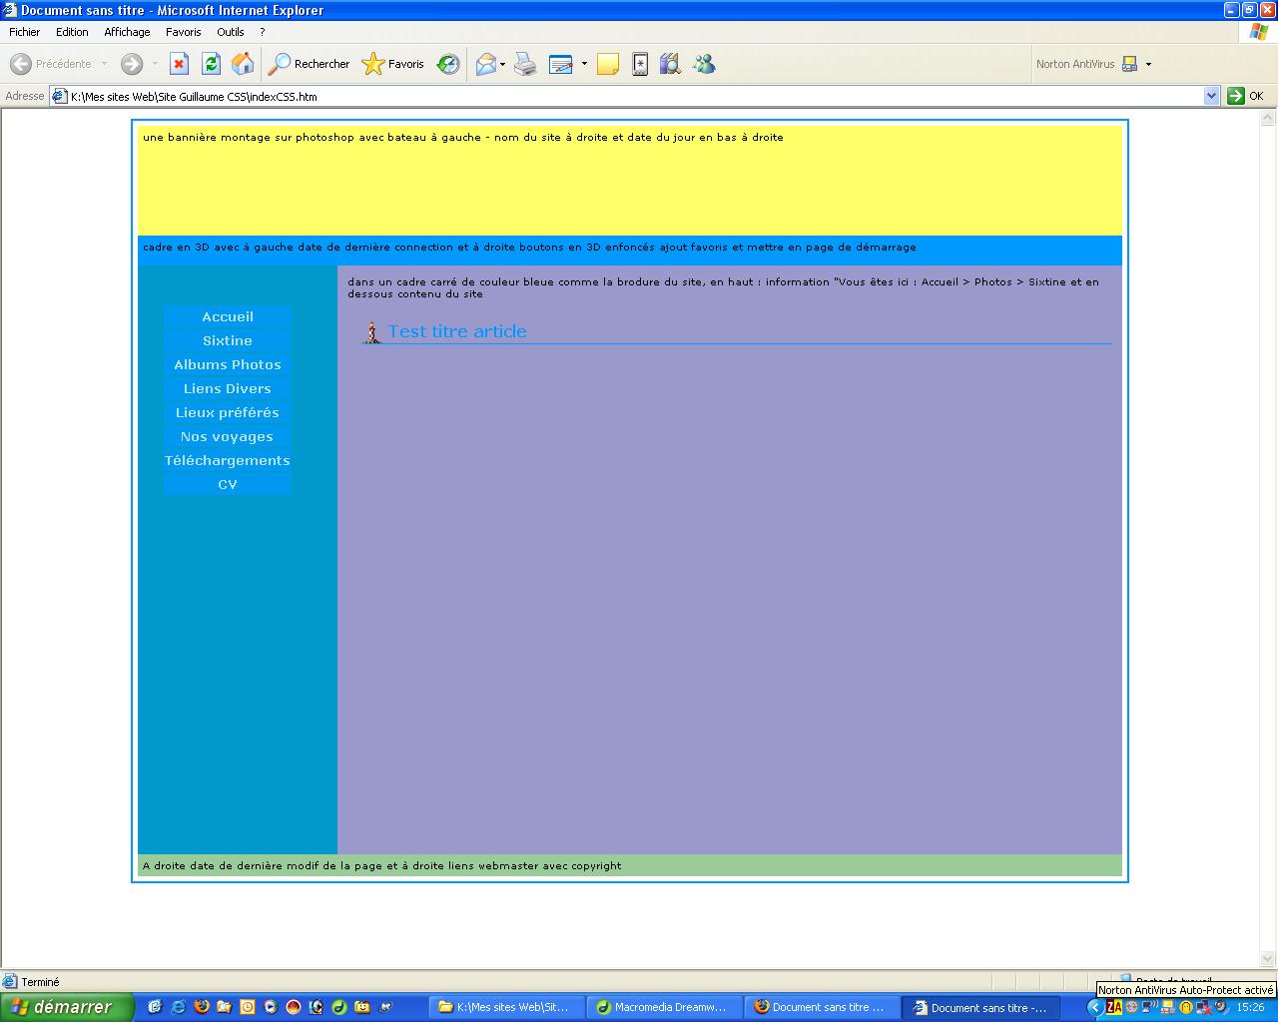Open the Rechercher search panel
This screenshot has width=1278, height=1022.
pyautogui.click(x=310, y=64)
